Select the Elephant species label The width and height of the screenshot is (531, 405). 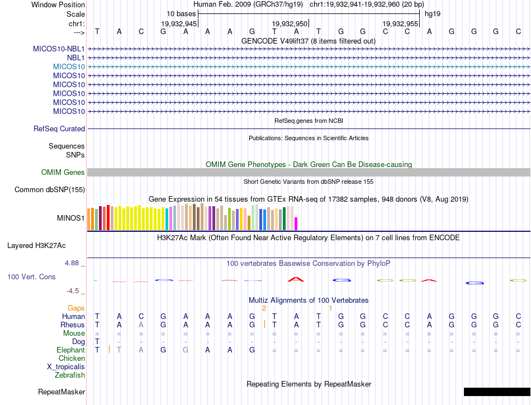pyautogui.click(x=71, y=350)
